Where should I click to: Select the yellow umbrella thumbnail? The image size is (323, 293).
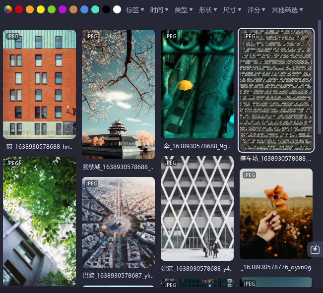197,84
